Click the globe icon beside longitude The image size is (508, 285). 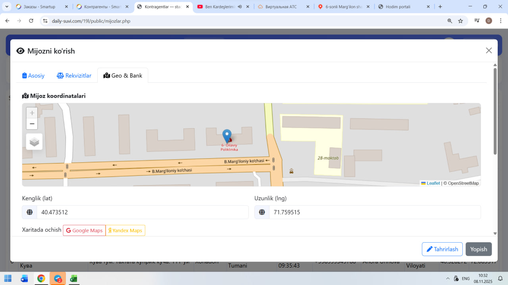click(262, 212)
